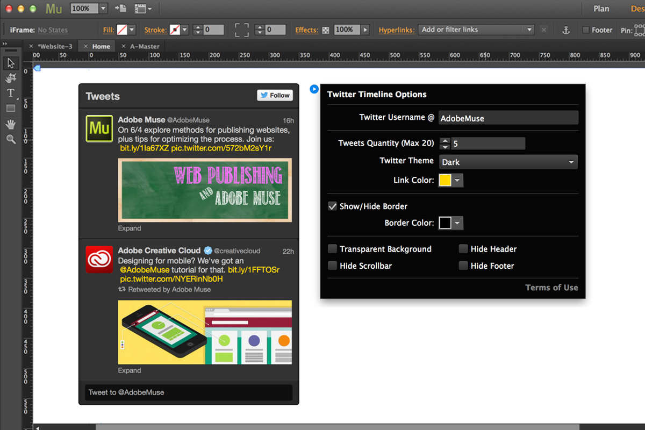Select the Rectangle tool
The height and width of the screenshot is (430, 645).
pyautogui.click(x=11, y=108)
